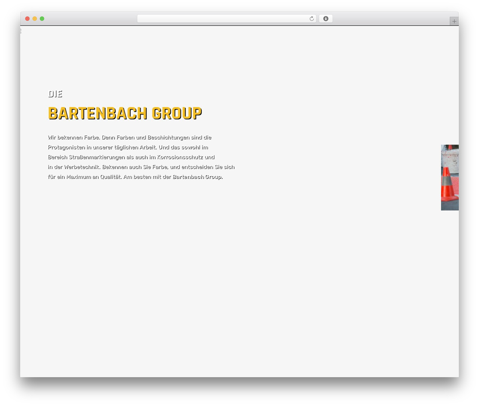
Task: Add a new tab with plus button
Action: (454, 21)
